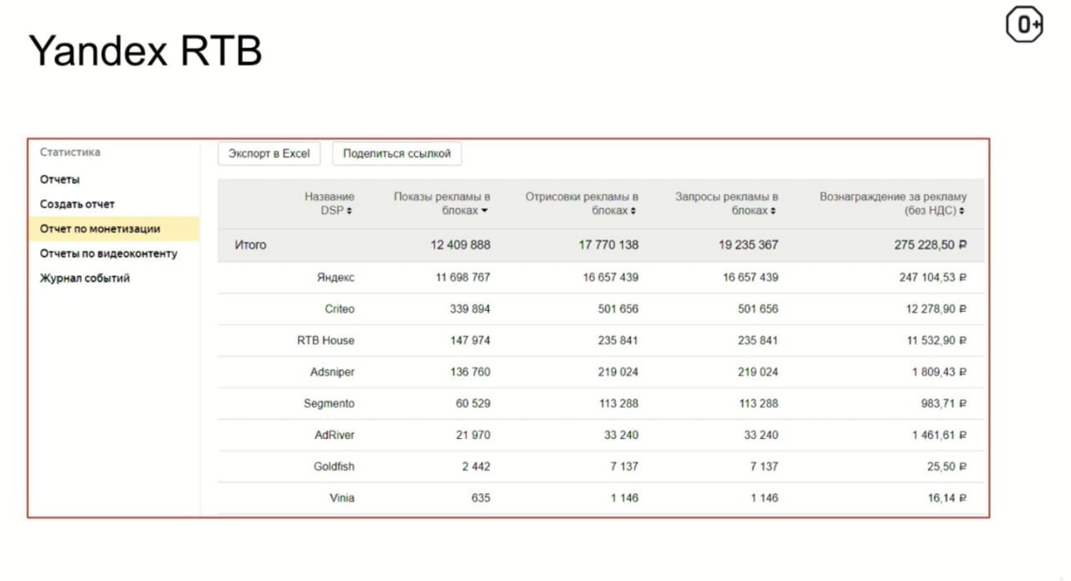Click the RTB House DSP name
Screen dimensions: 1071x581
click(325, 340)
